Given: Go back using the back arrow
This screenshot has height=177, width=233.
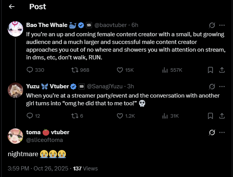Looking at the screenshot, I should point(12,7).
